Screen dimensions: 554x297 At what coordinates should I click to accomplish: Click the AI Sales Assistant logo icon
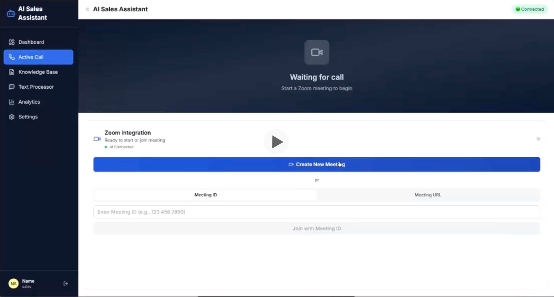coord(11,13)
